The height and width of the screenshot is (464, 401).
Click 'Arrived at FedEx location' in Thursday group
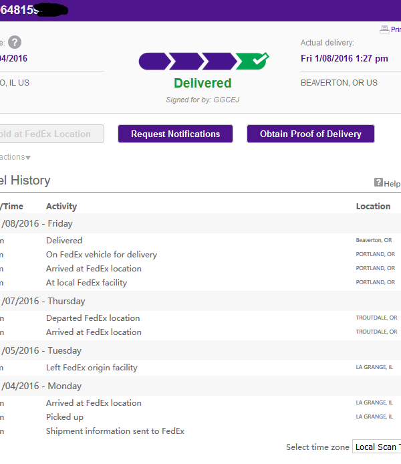pyautogui.click(x=94, y=332)
